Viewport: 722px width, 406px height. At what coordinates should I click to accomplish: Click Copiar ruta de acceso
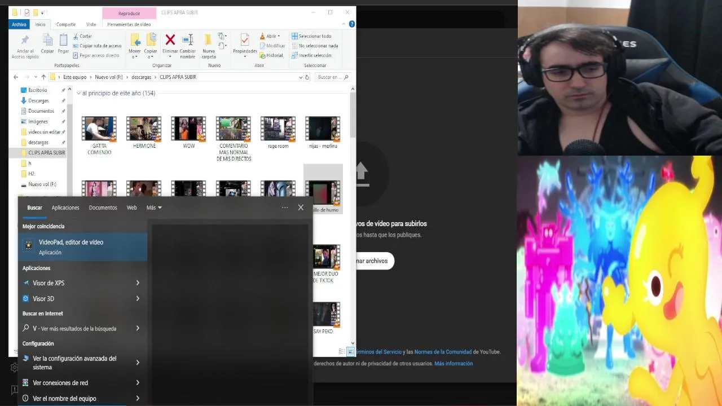97,46
